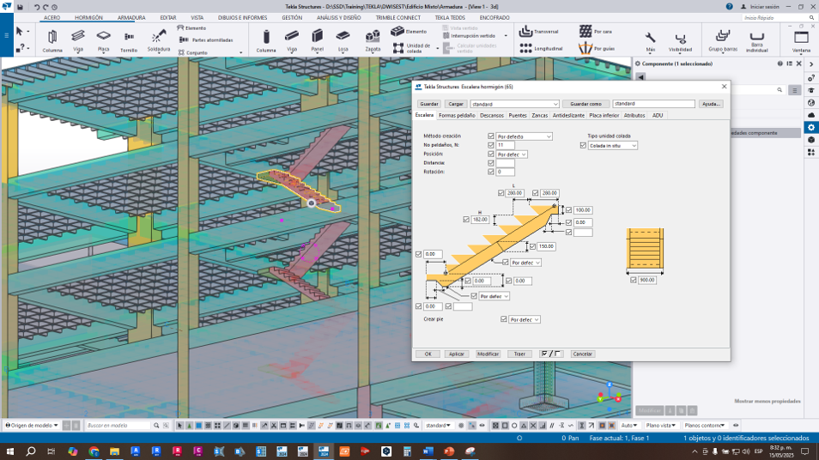Click the Transversal rebar icon
This screenshot has height=460, width=819.
(525, 31)
